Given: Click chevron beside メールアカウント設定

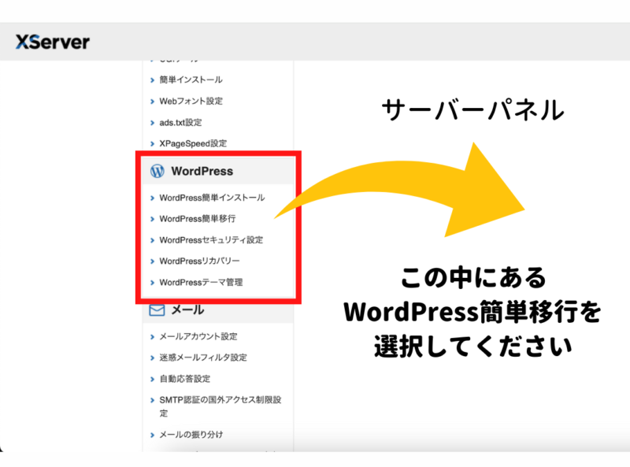Looking at the screenshot, I should click(x=152, y=337).
